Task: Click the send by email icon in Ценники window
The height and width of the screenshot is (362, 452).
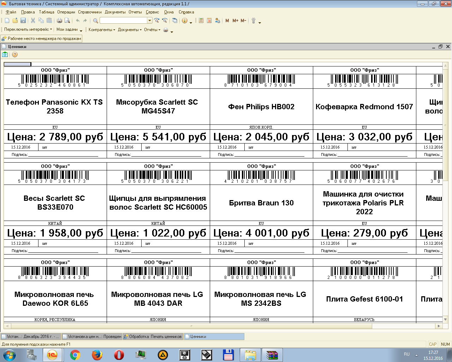Action: click(5, 54)
